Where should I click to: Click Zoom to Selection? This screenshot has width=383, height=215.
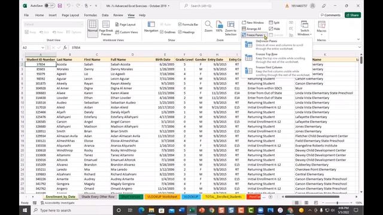coord(230,28)
